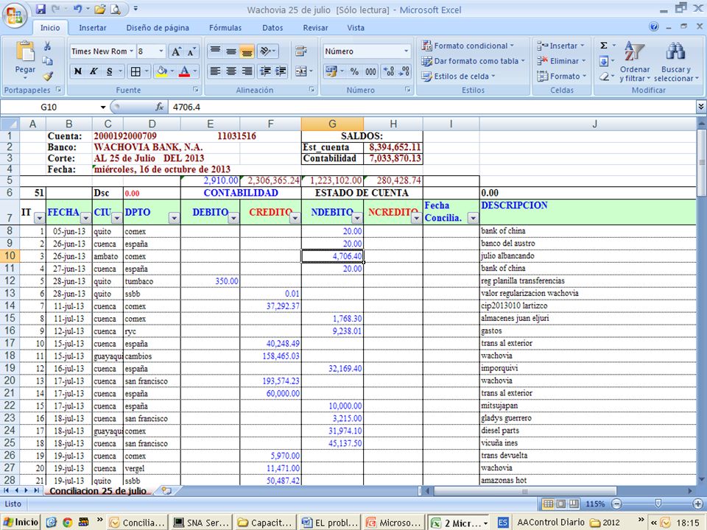This screenshot has height=530, width=707.
Task: Open the NCREDITO column filter dropdown
Action: [417, 218]
